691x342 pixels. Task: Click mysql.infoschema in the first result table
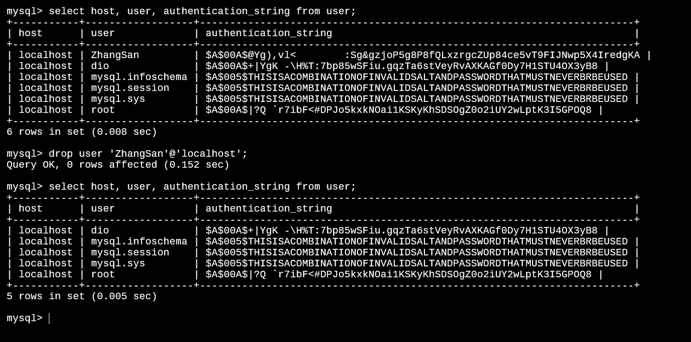139,77
